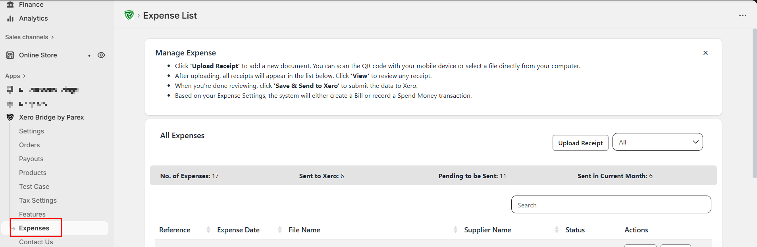
Task: Click the Online Store shop icon
Action: 10,55
